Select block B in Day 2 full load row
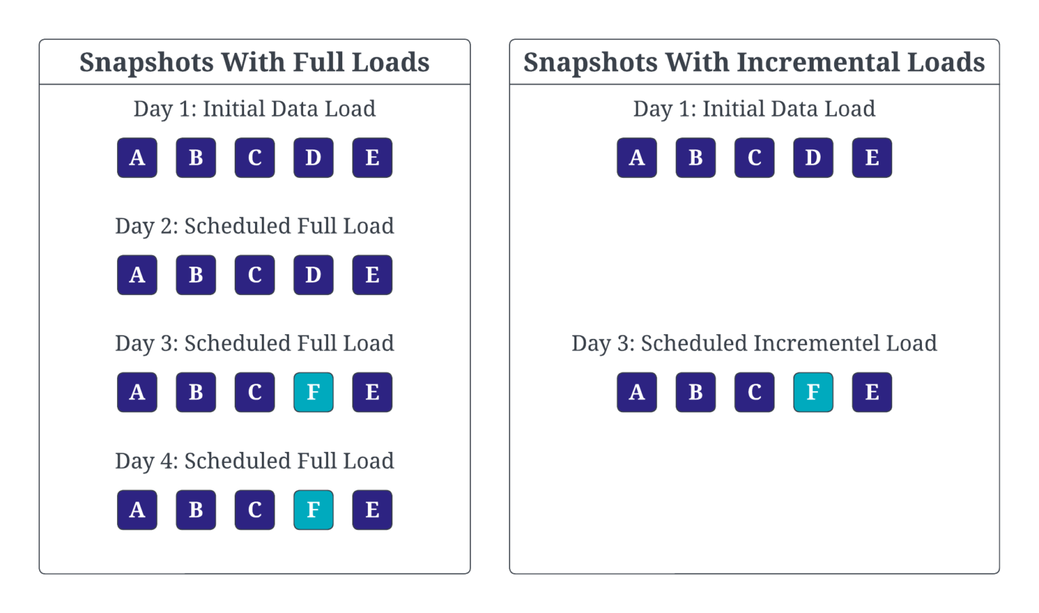 (196, 275)
